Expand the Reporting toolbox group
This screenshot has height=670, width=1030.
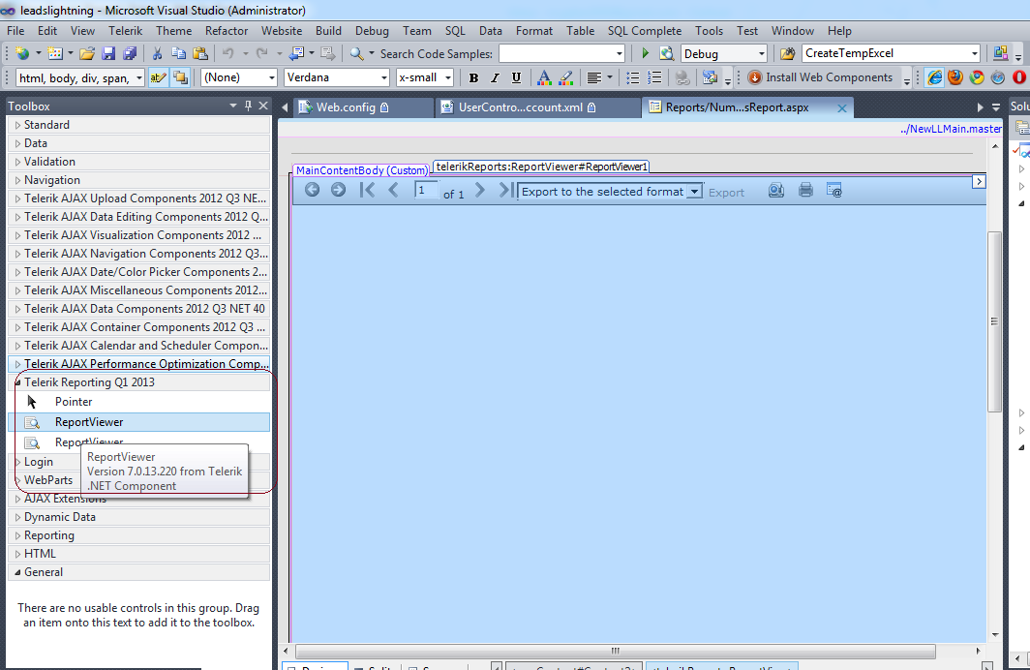[17, 535]
